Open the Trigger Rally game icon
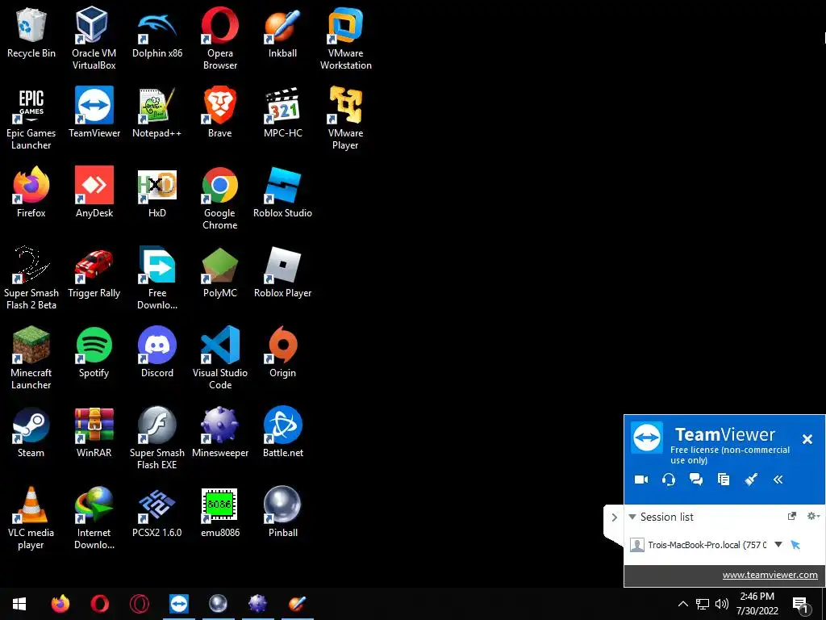The image size is (826, 620). [x=94, y=273]
